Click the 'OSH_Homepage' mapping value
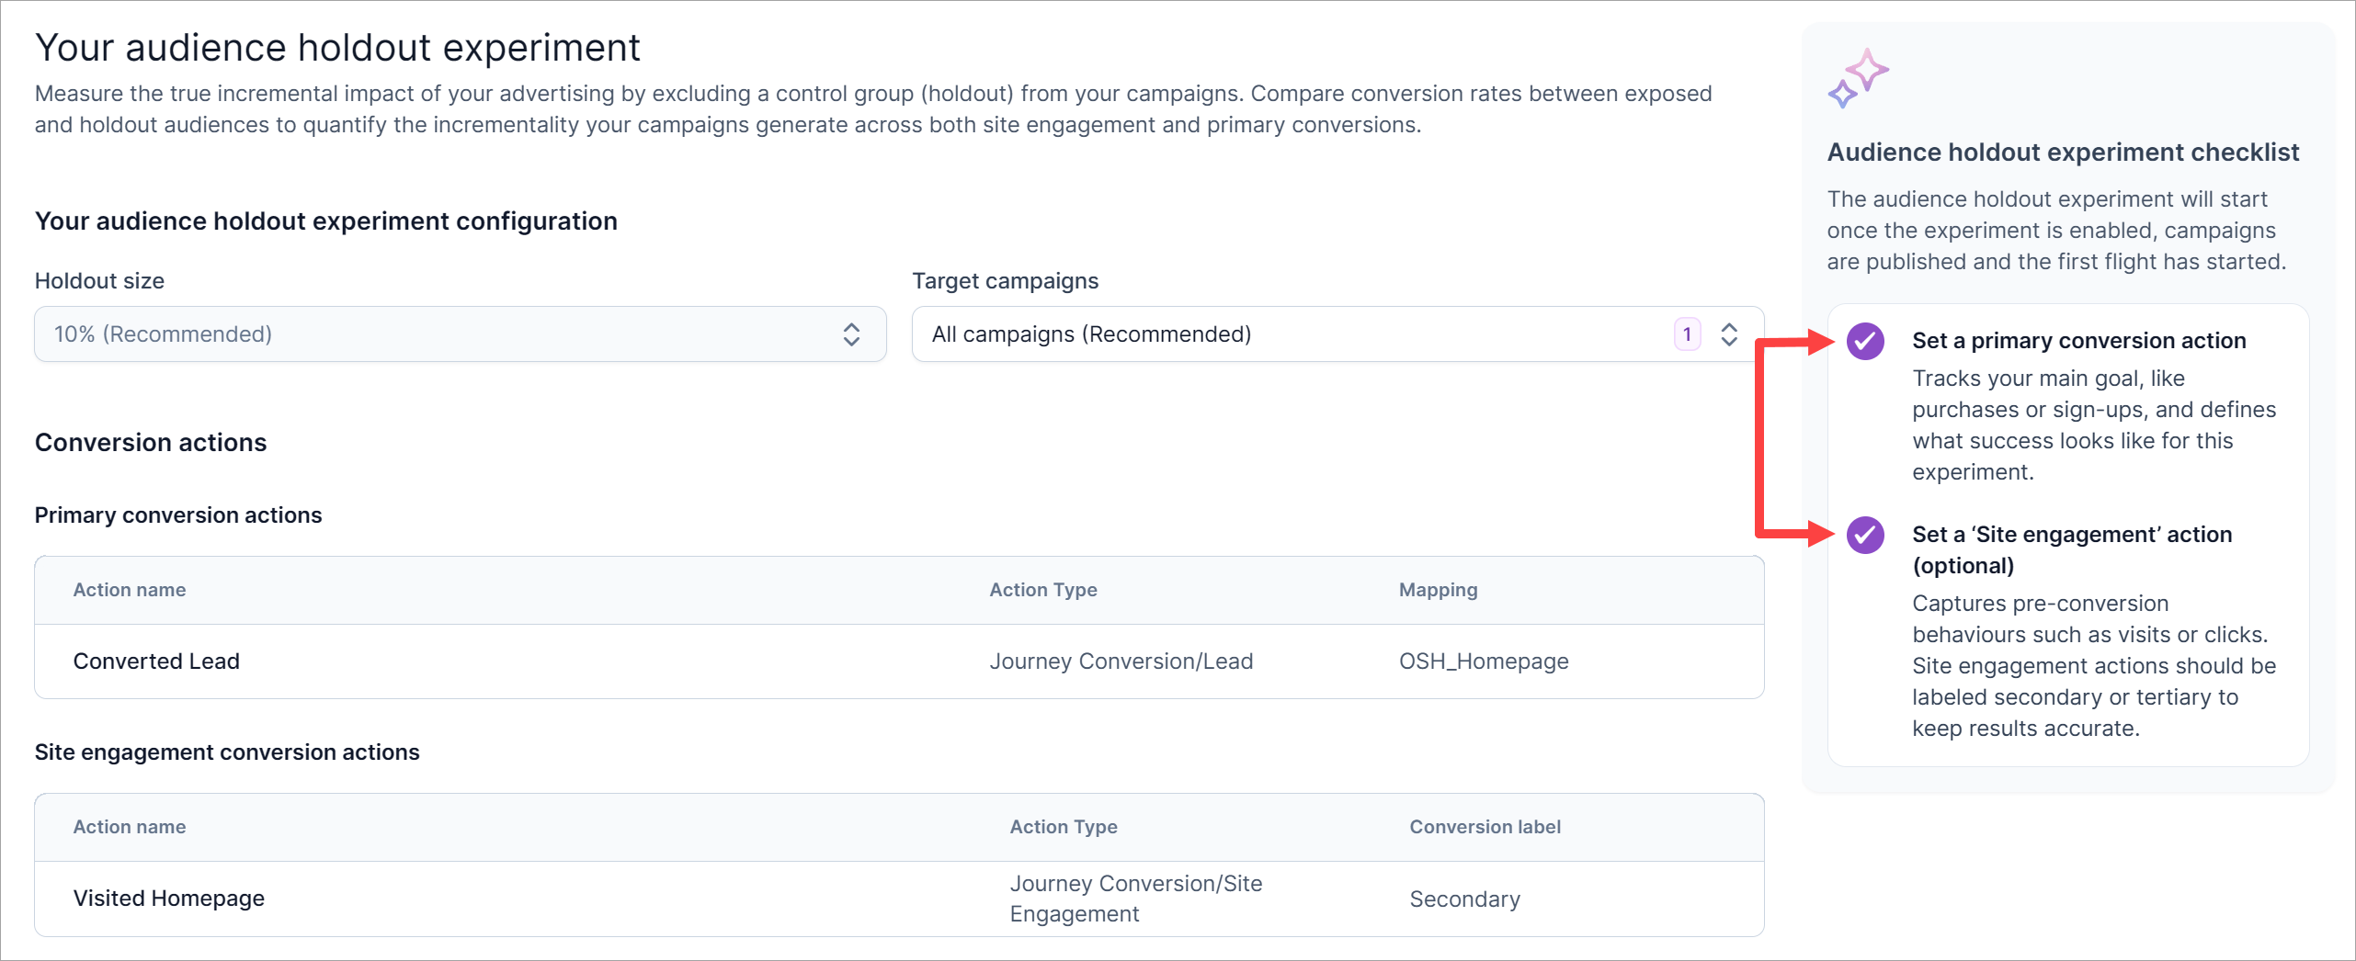The height and width of the screenshot is (961, 2356). pyautogui.click(x=1484, y=661)
